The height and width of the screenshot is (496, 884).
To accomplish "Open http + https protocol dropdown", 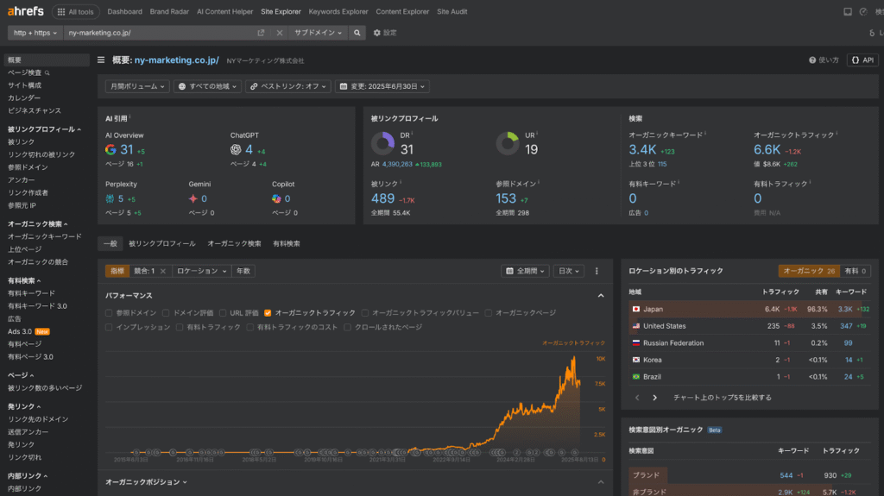I will (35, 33).
